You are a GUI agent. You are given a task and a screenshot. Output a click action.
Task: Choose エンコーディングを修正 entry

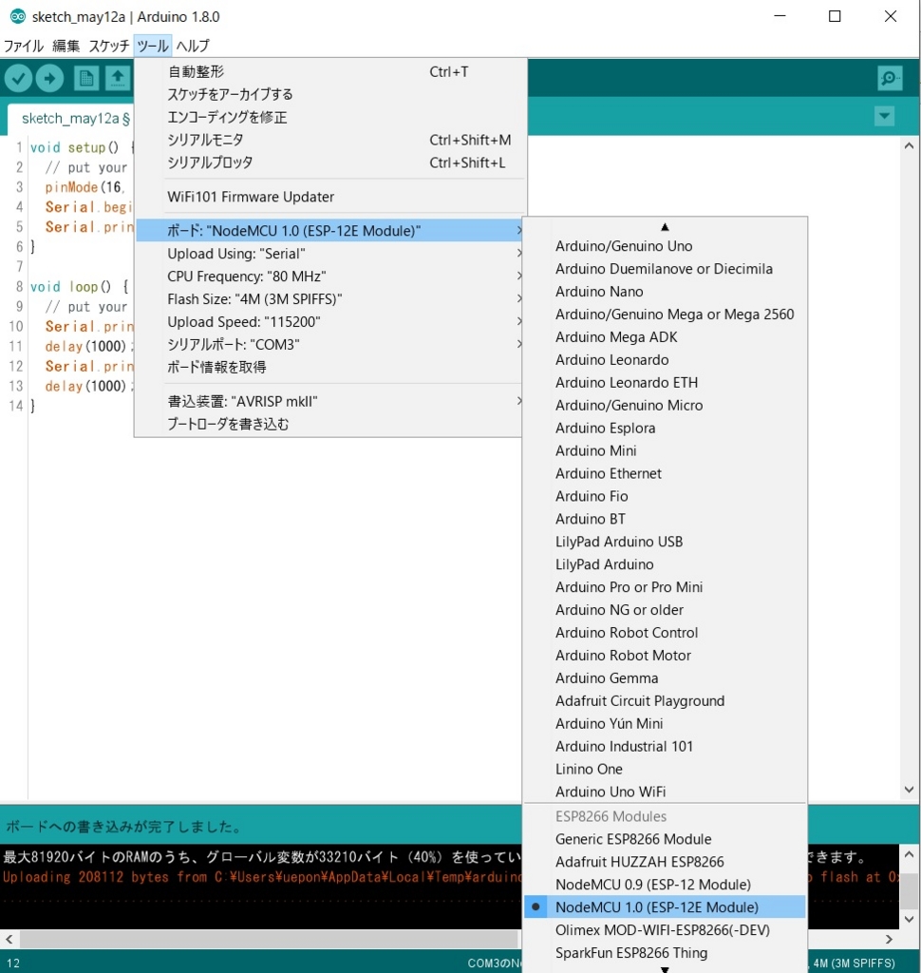pyautogui.click(x=329, y=117)
